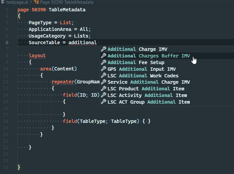Select 'LSC Activity Additional Item' suggestion
The width and height of the screenshot is (234, 174).
(167, 95)
